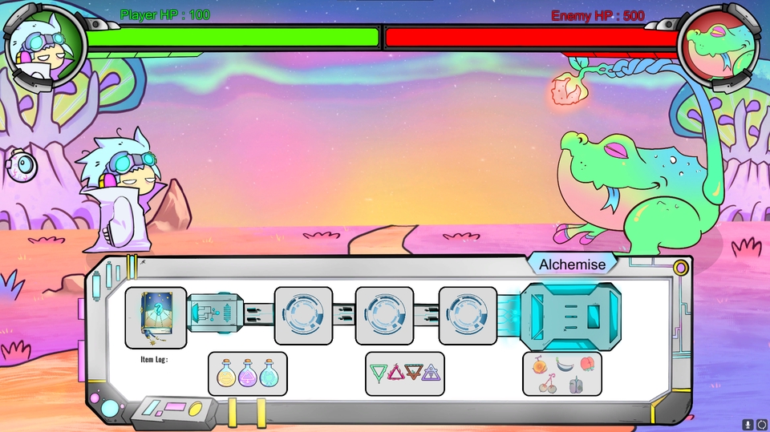Select the cherries fruit ingredient
The height and width of the screenshot is (432, 770).
[548, 384]
